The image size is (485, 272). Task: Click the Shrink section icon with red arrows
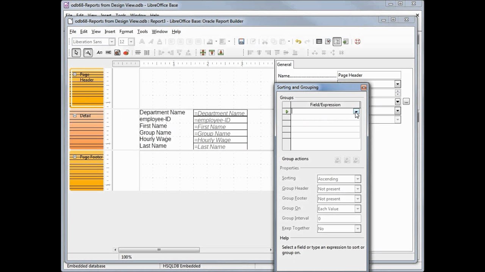tap(203, 53)
